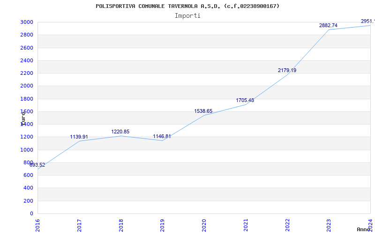Viewport: 375px width, 234px height.
Task: Click the 2400 y-axis tick label
Action: tap(27, 60)
